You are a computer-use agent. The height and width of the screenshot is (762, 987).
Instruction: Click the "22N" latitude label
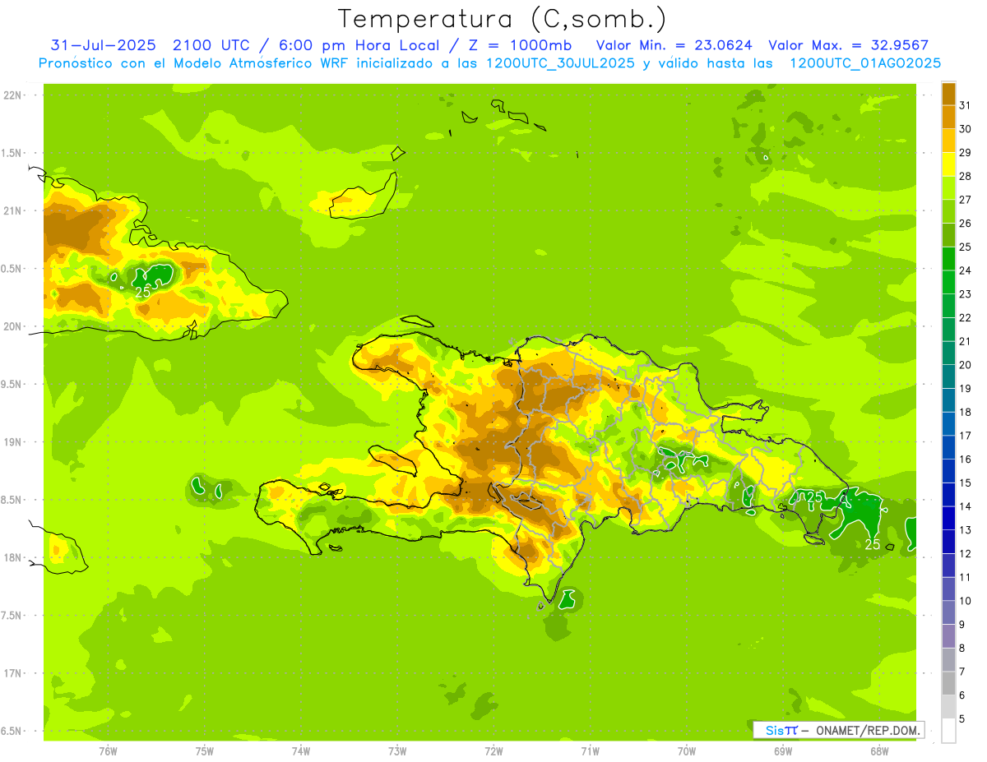[12, 95]
